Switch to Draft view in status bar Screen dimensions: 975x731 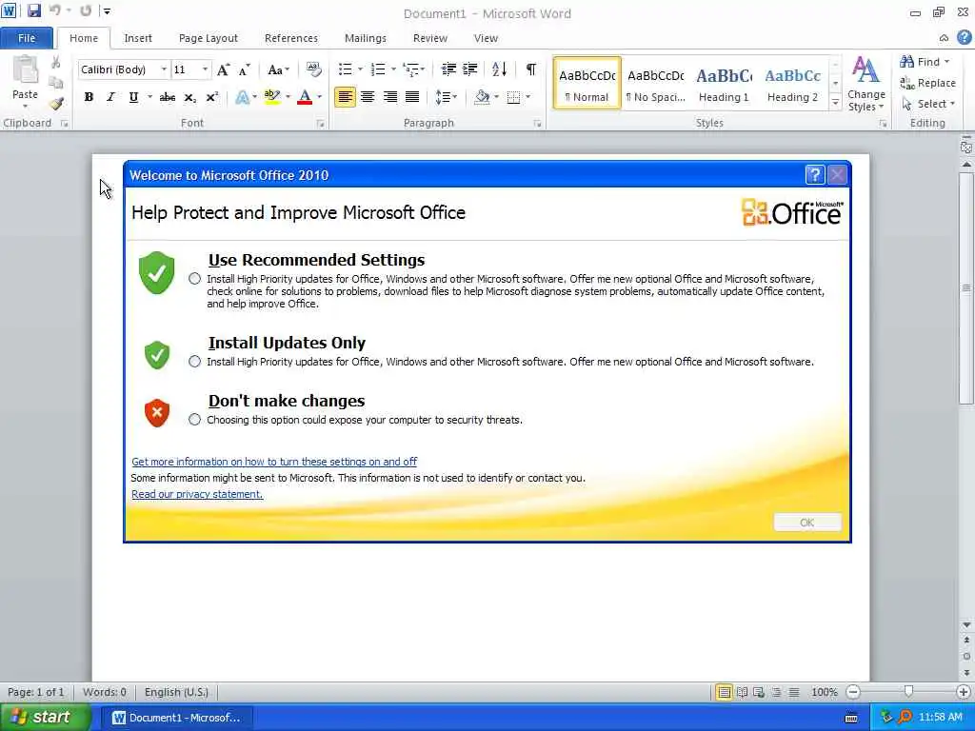794,692
